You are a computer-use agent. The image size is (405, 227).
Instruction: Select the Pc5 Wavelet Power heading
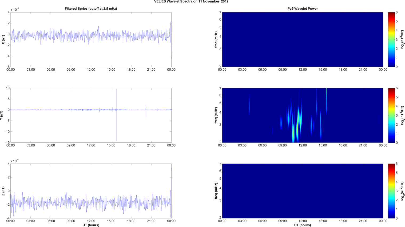[303, 9]
